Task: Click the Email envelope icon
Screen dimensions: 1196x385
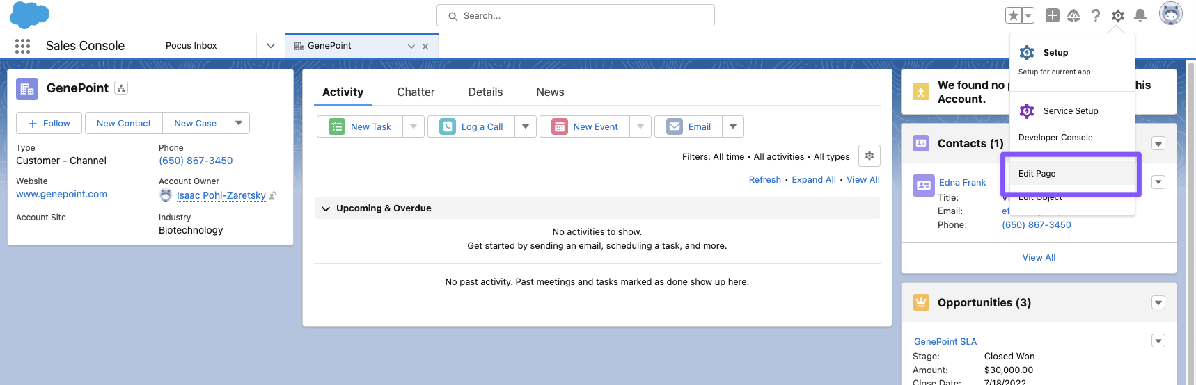Action: (675, 126)
